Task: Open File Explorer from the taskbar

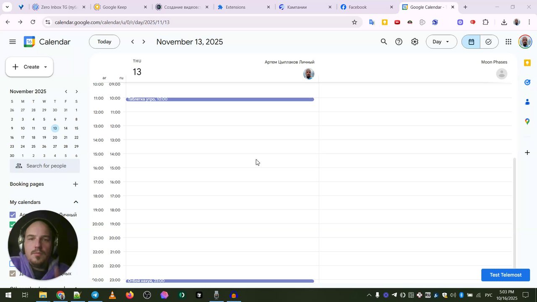Action: (43, 295)
